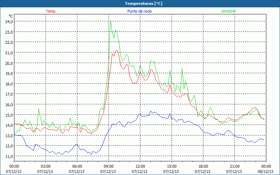Click the green Windchill peak at 24 degrees

click(111, 21)
